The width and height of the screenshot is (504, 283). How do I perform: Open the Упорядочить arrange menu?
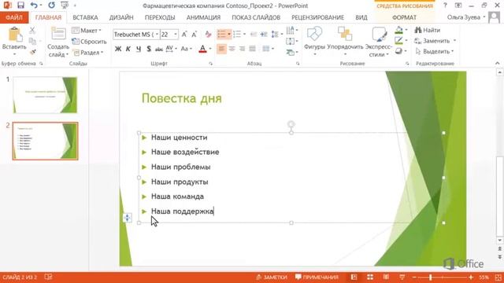click(x=345, y=42)
